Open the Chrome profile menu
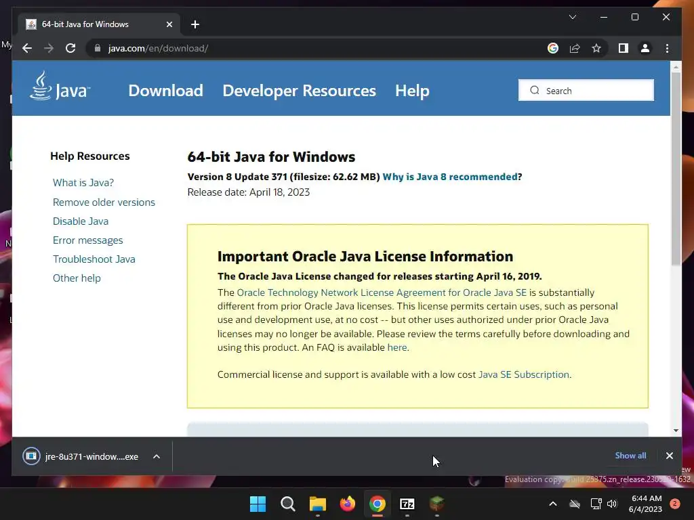 click(x=645, y=48)
